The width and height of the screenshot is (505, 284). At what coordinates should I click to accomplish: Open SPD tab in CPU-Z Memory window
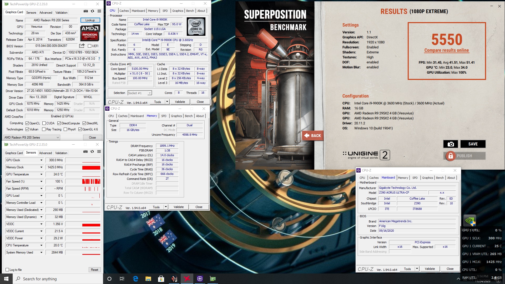click(x=164, y=116)
